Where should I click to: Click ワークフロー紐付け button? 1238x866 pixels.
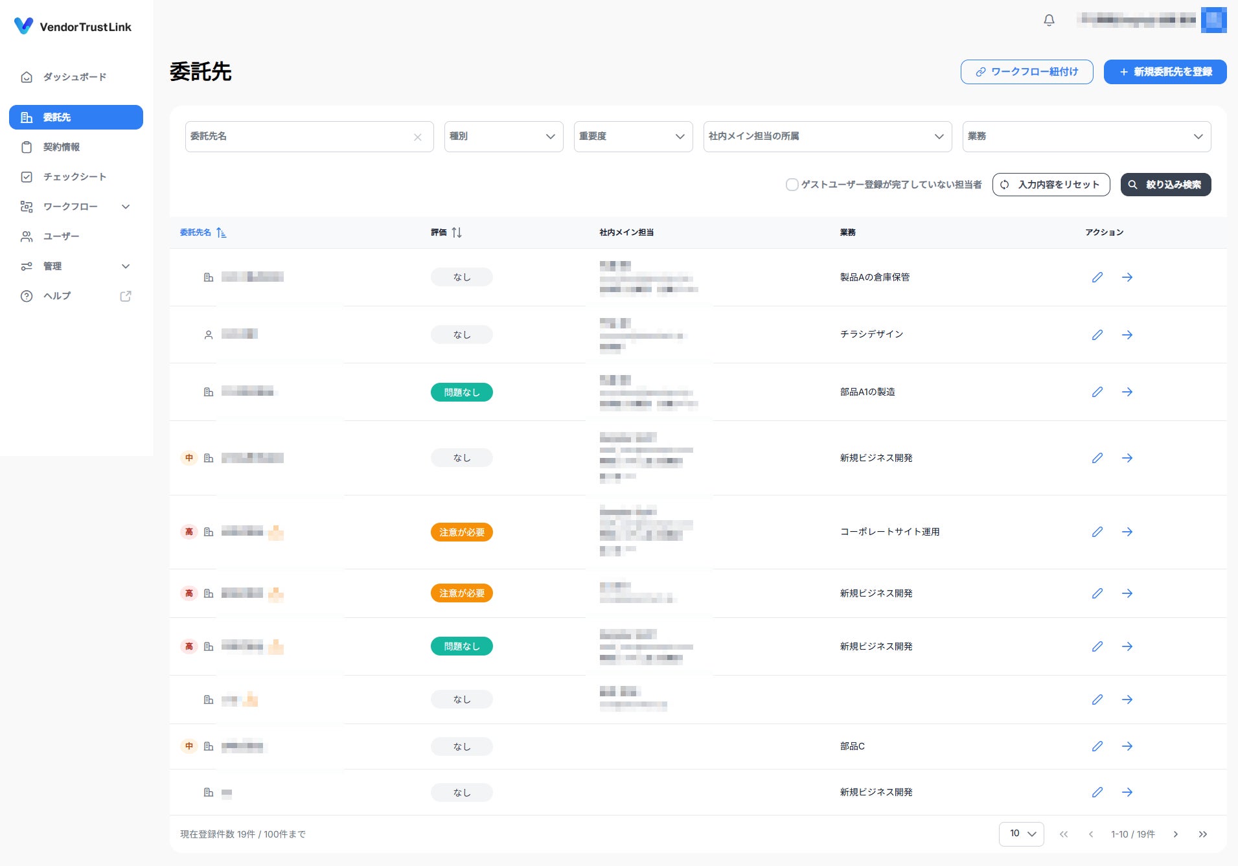(x=1027, y=72)
